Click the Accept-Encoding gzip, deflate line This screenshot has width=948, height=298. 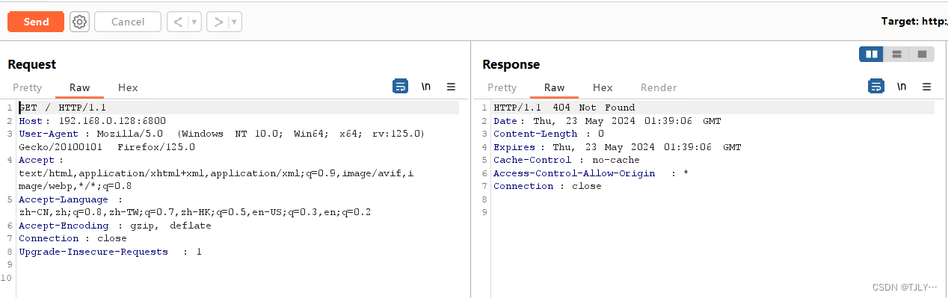[115, 226]
